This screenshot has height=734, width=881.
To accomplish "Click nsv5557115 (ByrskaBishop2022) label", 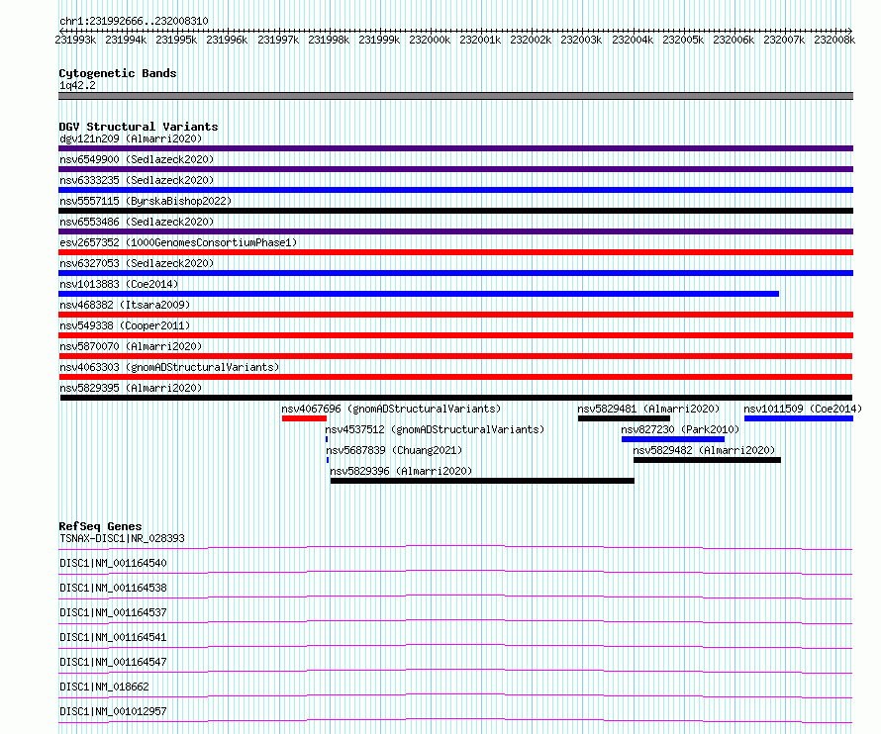I will pos(146,201).
